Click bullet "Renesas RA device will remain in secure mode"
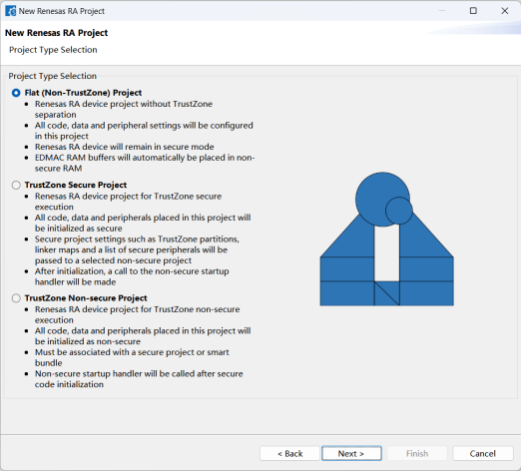The height and width of the screenshot is (471, 521). pos(125,147)
